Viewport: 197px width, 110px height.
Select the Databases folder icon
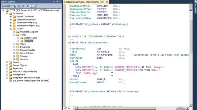tap(10, 13)
